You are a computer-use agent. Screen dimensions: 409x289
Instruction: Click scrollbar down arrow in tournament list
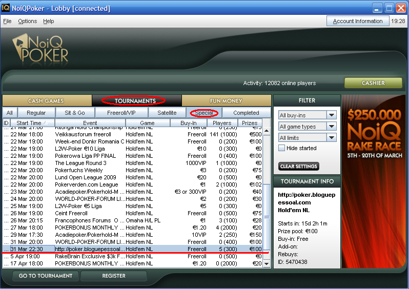tap(267, 264)
